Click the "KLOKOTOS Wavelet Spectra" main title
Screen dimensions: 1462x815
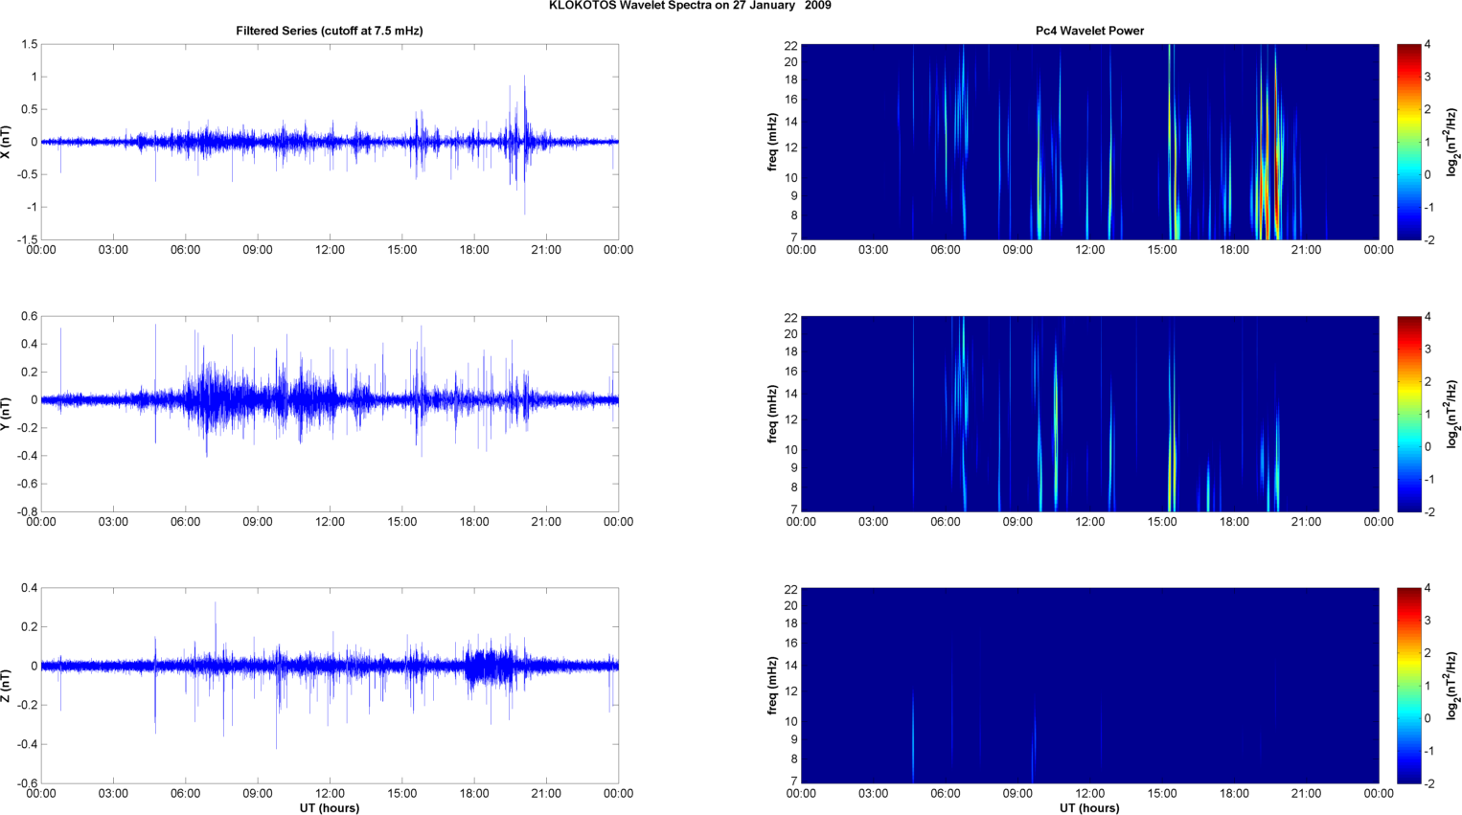tap(690, 6)
